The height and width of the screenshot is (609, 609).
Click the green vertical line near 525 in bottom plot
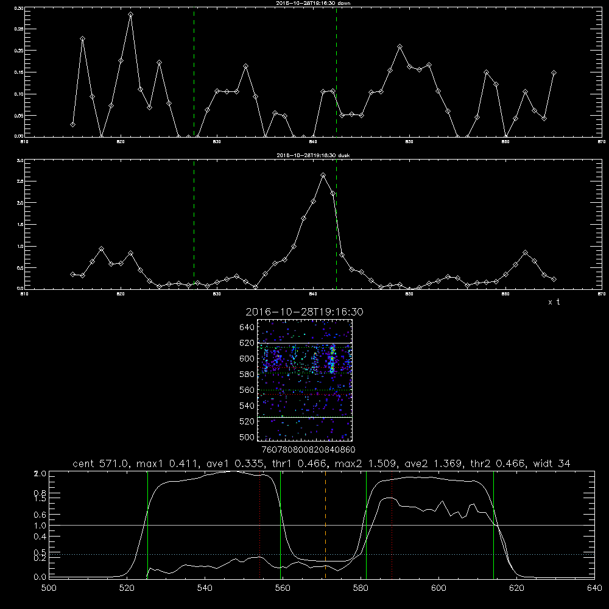147,524
